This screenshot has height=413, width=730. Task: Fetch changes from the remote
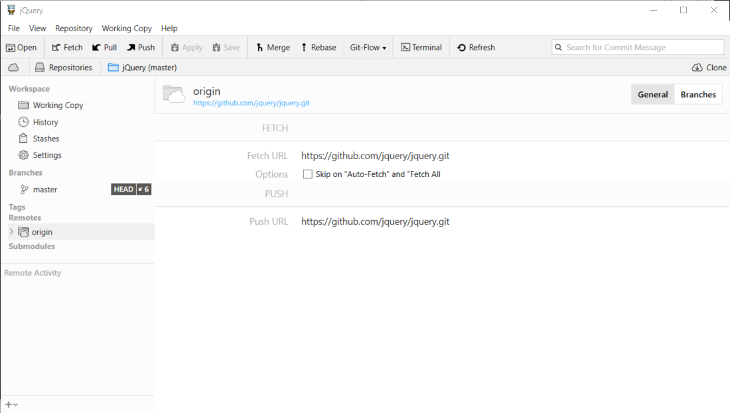[x=67, y=48]
